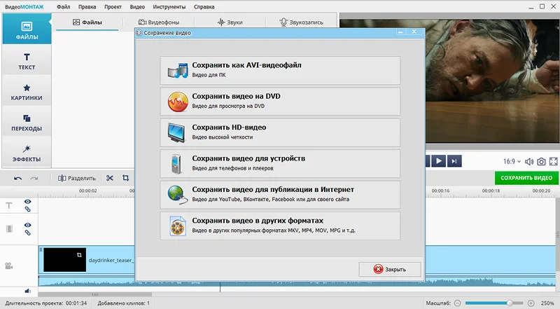Toggle overlay track visibility eye

(x=27, y=225)
